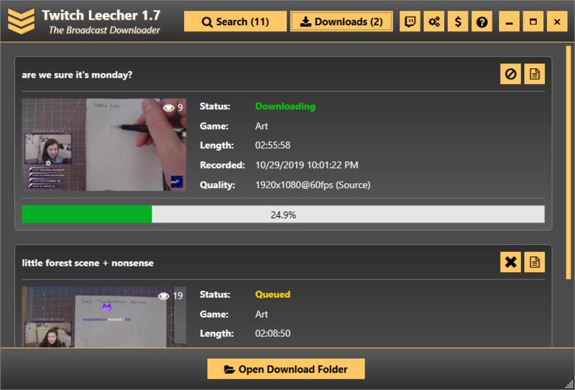Click the Twitch icon in header
This screenshot has height=390, width=575.
point(410,22)
